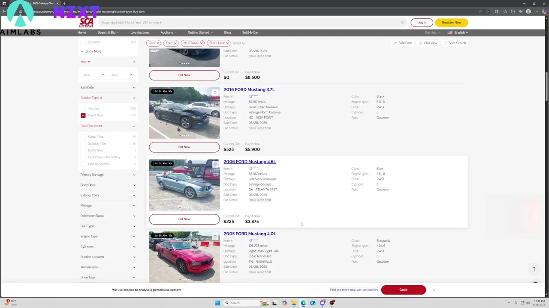This screenshot has width=549, height=308.
Task: Open the browser favorites list icon
Action: tap(505, 12)
